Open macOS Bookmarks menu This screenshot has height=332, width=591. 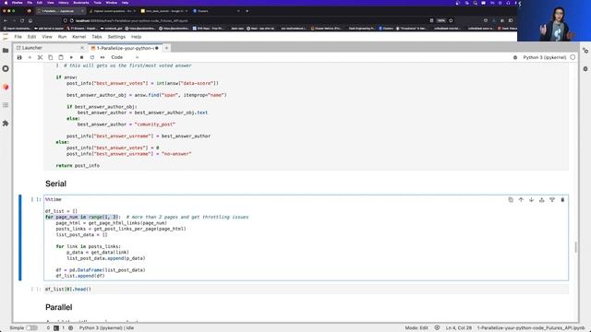81,3
